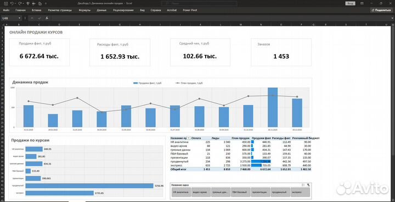Image resolution: width=395 pixels, height=202 pixels.
Task: Click the Name Box showing U48
Action: click(9, 18)
